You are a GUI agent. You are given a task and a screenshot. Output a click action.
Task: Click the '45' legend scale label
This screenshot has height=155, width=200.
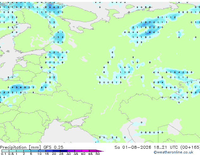coord(90,154)
